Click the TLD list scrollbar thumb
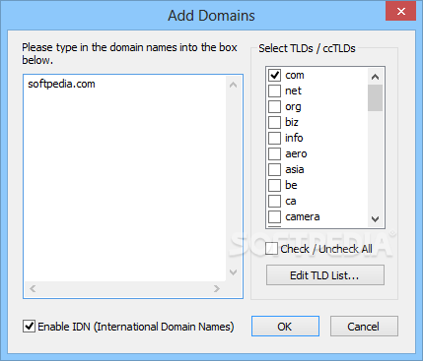This screenshot has width=423, height=361. point(375,97)
